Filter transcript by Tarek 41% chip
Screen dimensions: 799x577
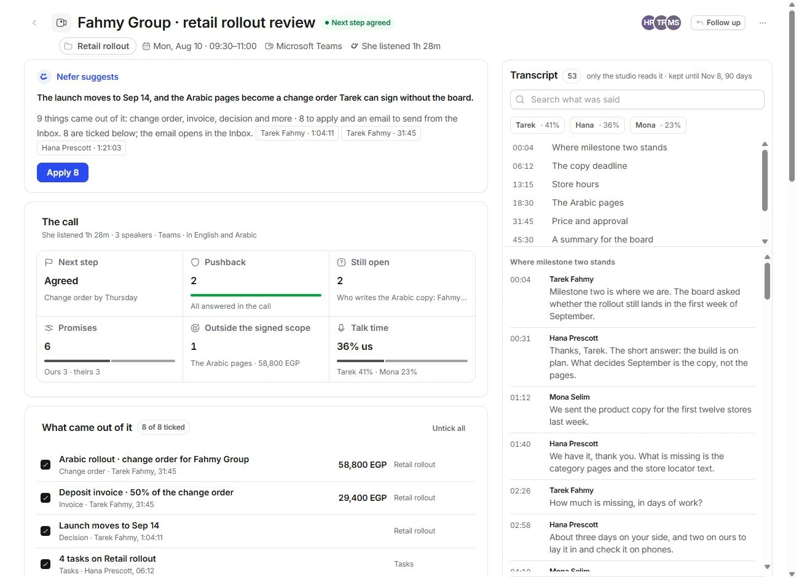click(537, 125)
